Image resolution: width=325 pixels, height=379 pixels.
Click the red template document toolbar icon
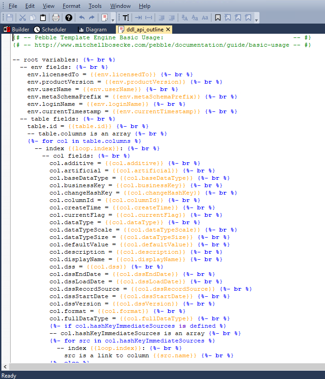(x=104, y=18)
